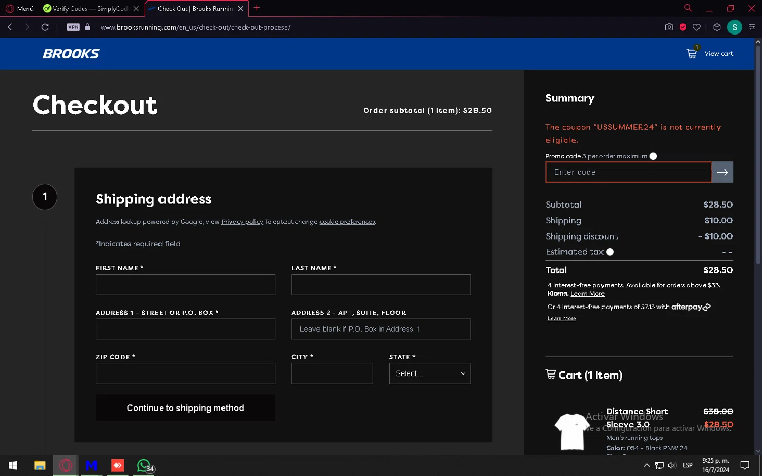
Task: Click the Brooks logo in header
Action: pos(71,54)
